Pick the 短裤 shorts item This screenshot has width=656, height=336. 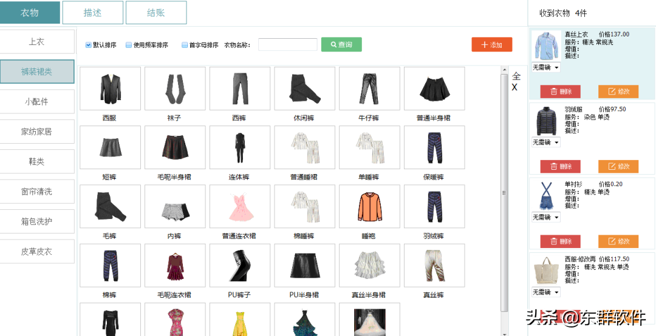(x=110, y=147)
